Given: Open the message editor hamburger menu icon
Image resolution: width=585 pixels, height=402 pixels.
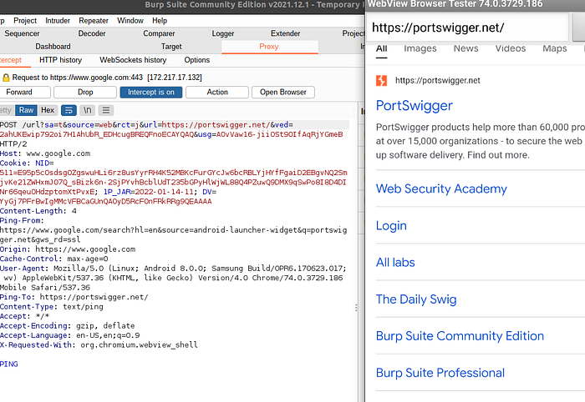Looking at the screenshot, I should pyautogui.click(x=106, y=110).
